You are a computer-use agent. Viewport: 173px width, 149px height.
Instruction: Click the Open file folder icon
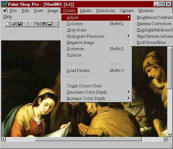[14, 24]
